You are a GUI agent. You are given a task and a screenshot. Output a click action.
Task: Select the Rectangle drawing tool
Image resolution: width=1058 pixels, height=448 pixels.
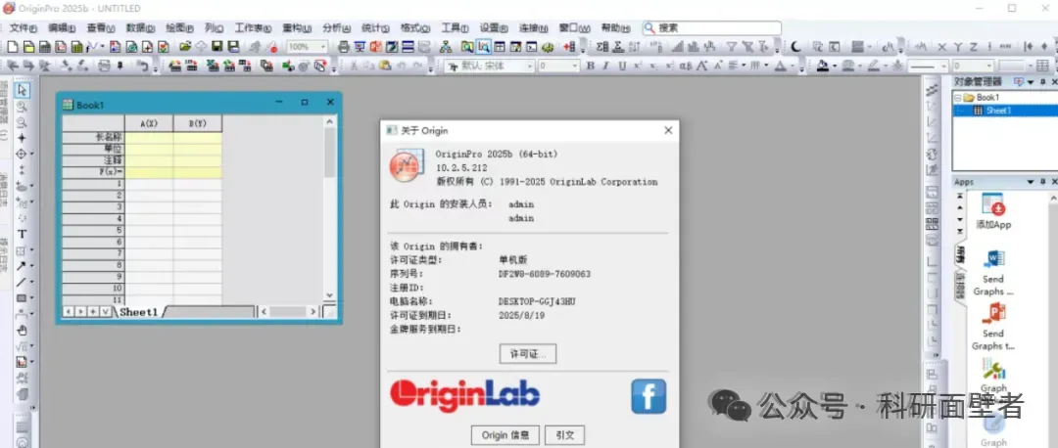(21, 297)
